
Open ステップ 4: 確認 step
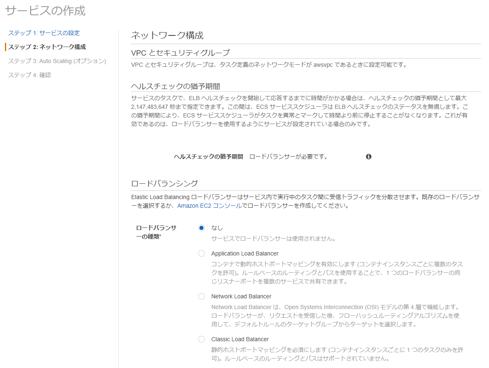[x=29, y=75]
